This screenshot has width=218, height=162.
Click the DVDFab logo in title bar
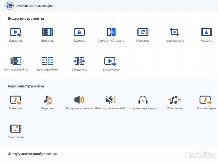click(x=9, y=6)
